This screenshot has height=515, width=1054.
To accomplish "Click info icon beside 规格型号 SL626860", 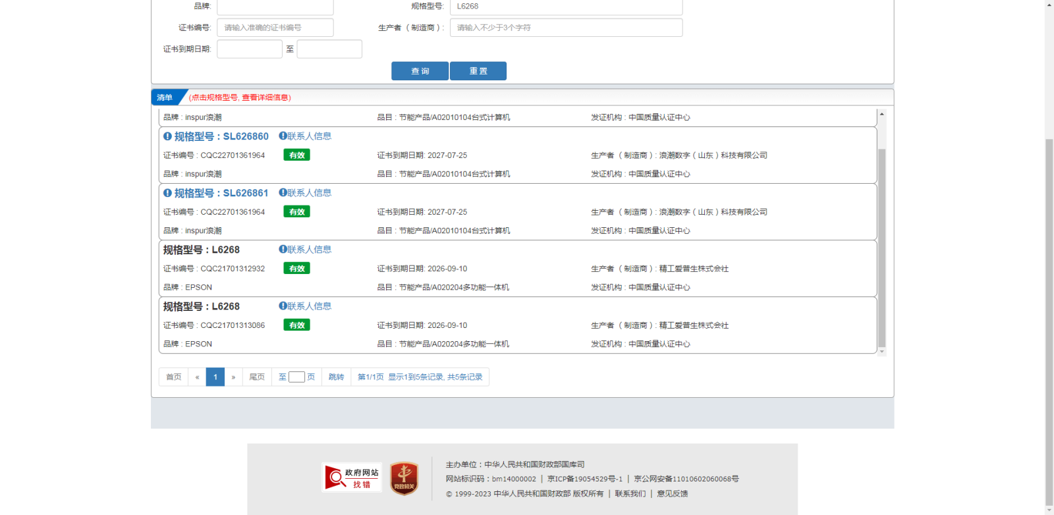I will click(167, 136).
